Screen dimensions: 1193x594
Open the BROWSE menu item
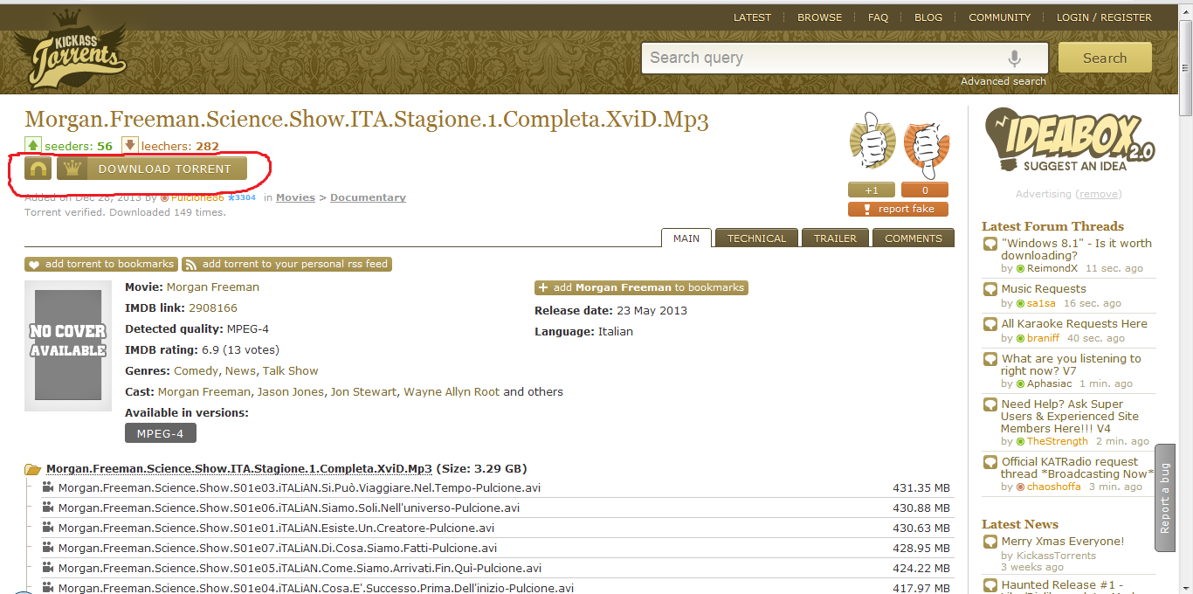tap(819, 17)
